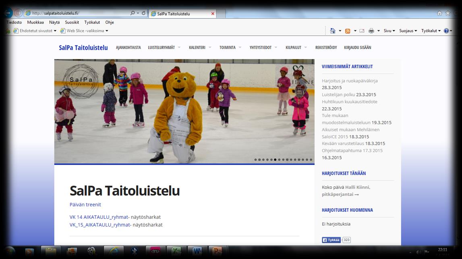
Task: Open the AJANKOHTAISTA navigation link
Action: point(128,47)
